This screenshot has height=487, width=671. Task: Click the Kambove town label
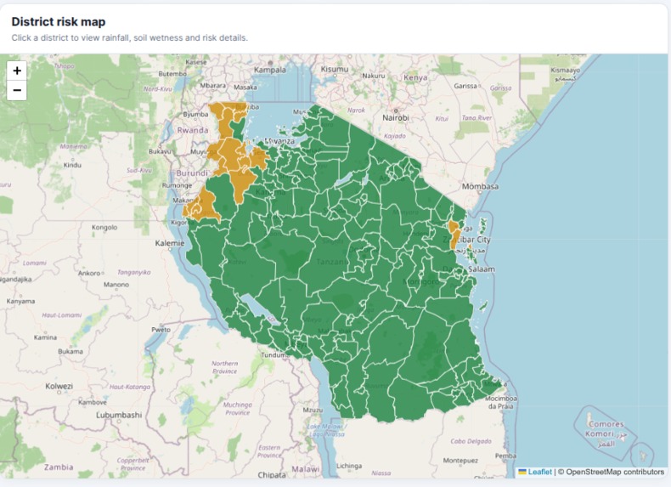[92, 402]
